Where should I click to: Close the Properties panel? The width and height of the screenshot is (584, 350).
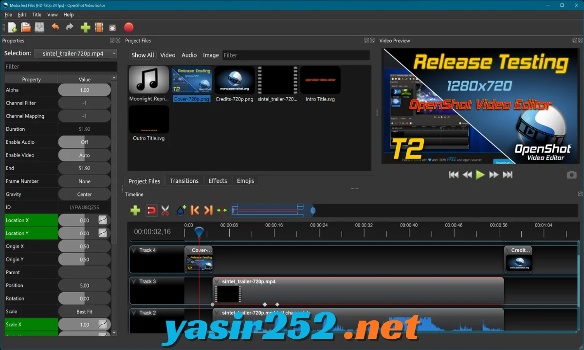pos(118,40)
